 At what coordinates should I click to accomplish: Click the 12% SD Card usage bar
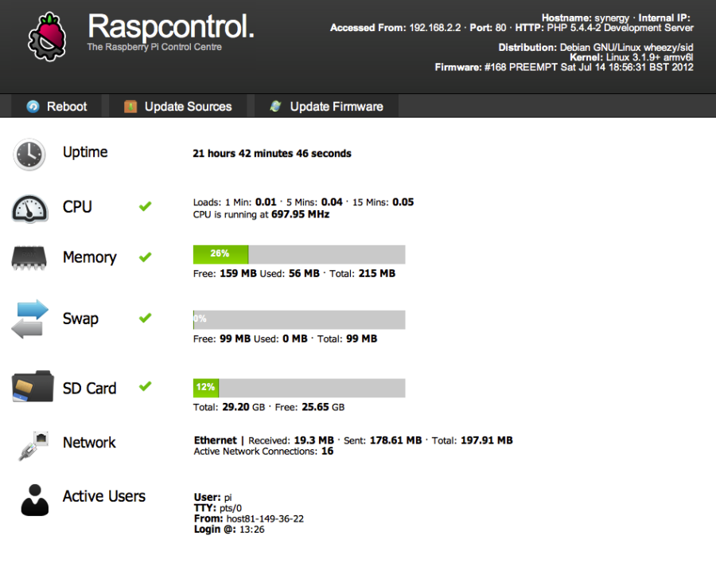[x=205, y=387]
